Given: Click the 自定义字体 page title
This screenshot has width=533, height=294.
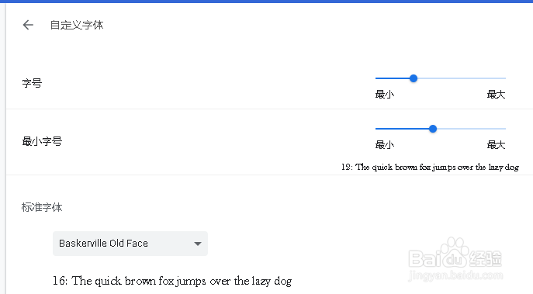Looking at the screenshot, I should 77,25.
